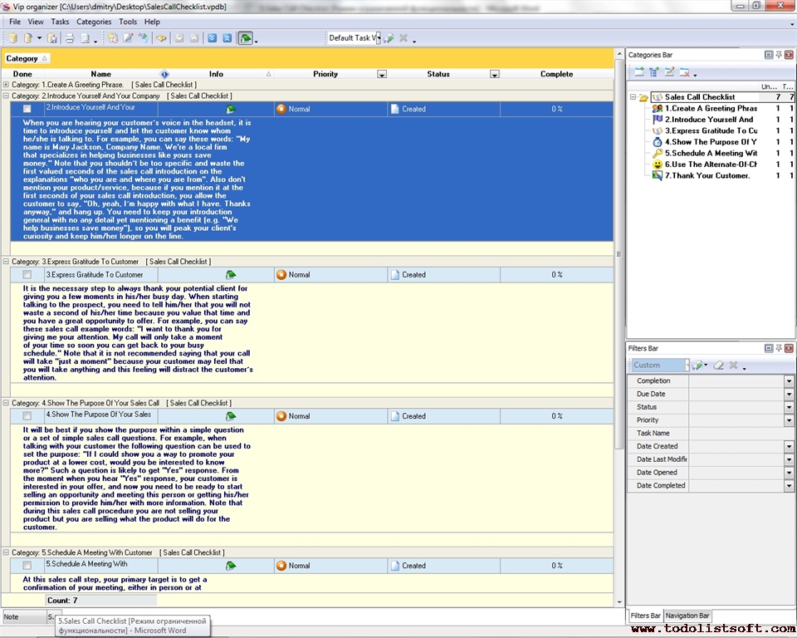The image size is (797, 638).
Task: Click the Print icon in the main toolbar
Action: (70, 38)
